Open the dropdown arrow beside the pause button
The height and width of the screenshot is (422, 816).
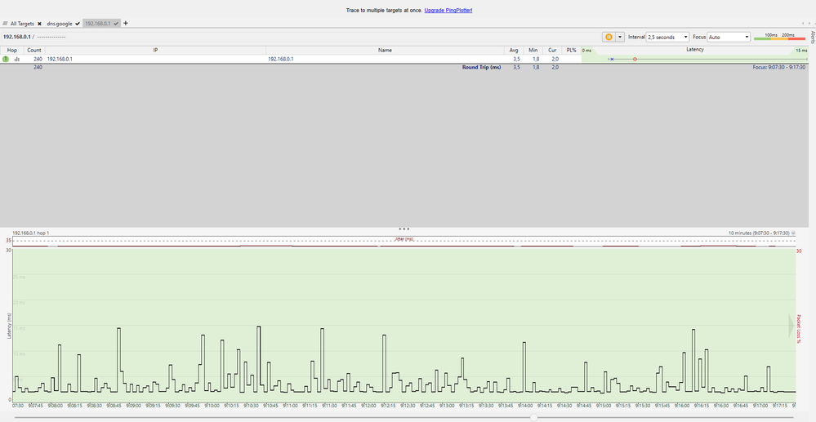click(x=620, y=37)
